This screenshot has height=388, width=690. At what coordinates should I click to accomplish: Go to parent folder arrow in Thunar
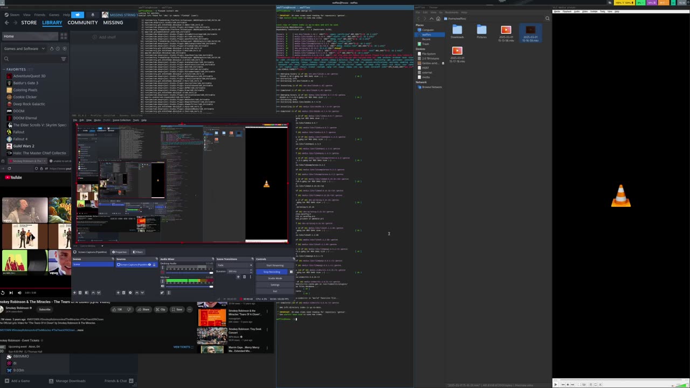pos(431,18)
